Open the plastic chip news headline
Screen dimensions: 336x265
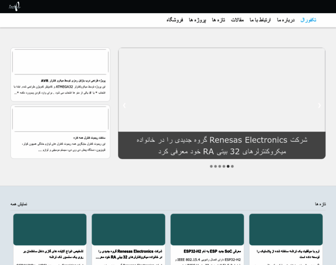[288, 254]
